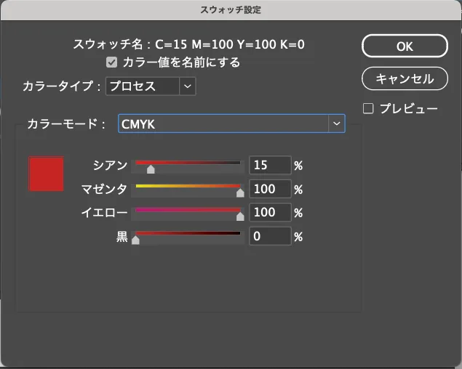Uncheck カラー値を名前にする checkbox
This screenshot has height=369, width=462.
click(111, 62)
